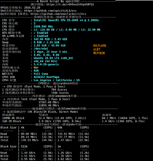The image size is (153, 161).
Task: Click the 512k block size column header
Action: point(24,147)
